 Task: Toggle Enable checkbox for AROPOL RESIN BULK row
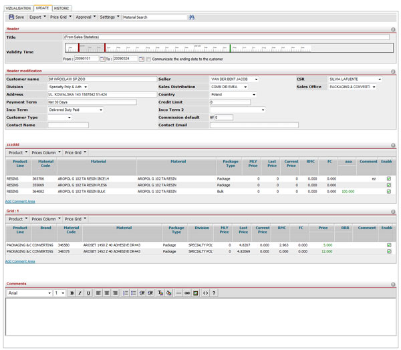coord(388,192)
